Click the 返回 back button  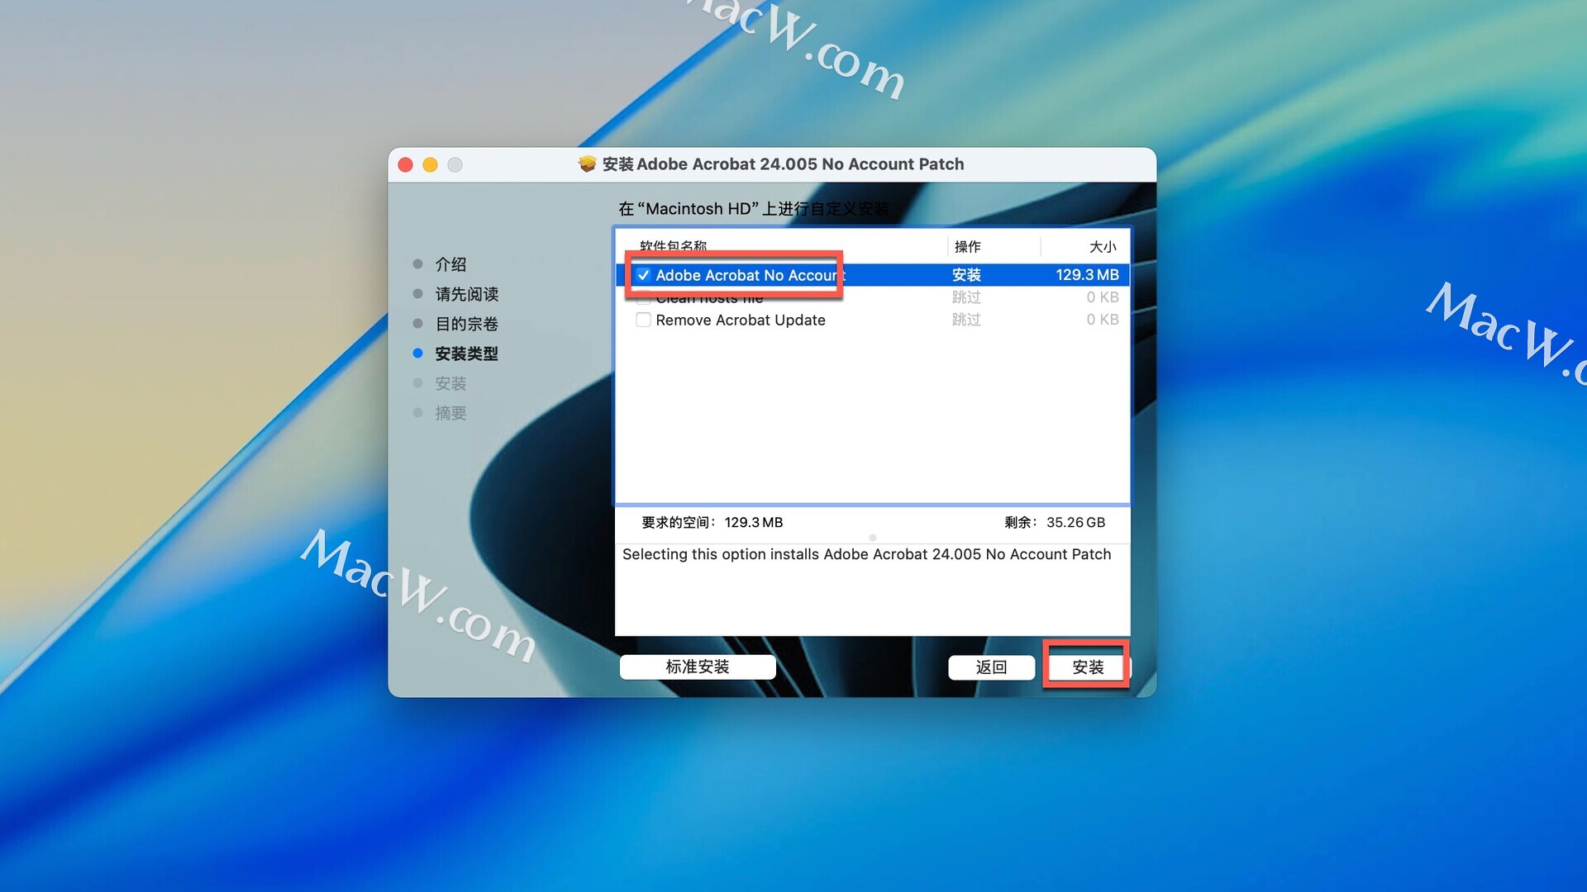tap(991, 667)
